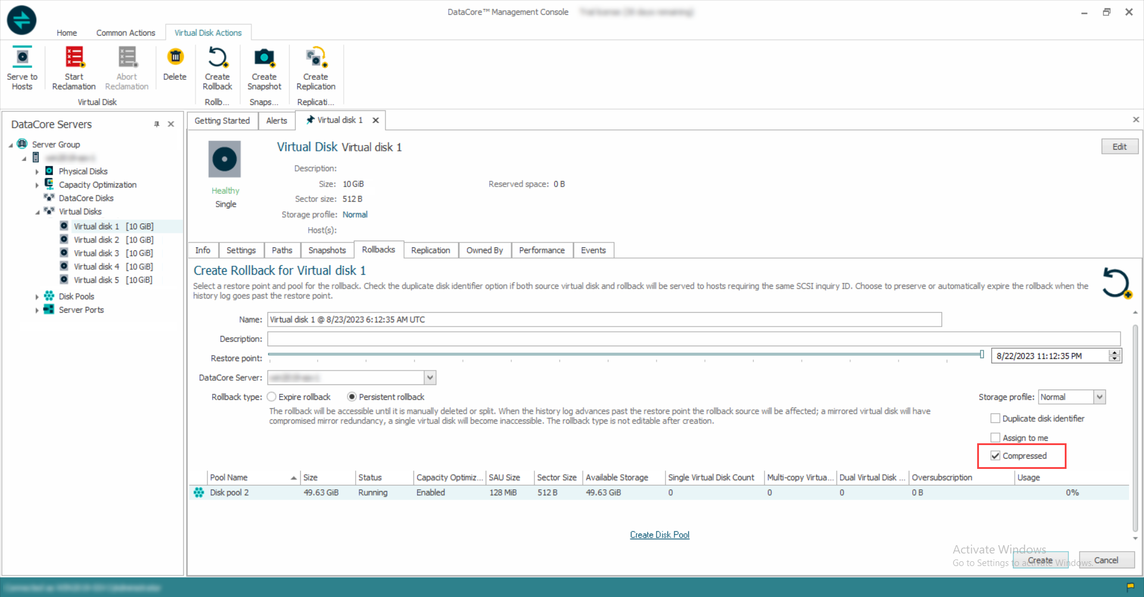Pin the DataCore Servers panel
Screen dimensions: 1144x597
click(157, 124)
